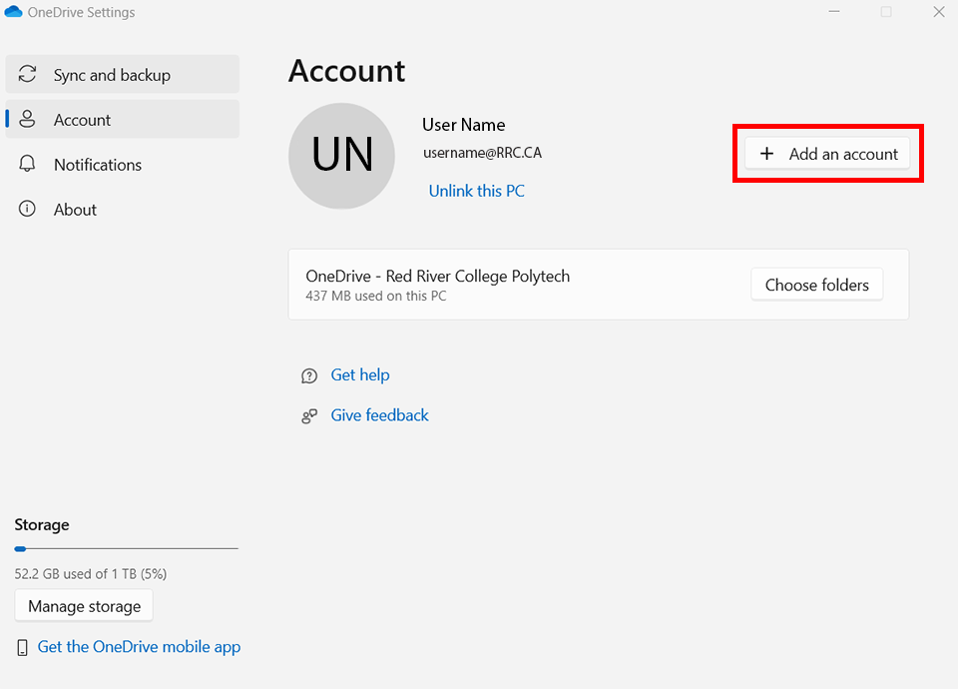Click the UN profile avatar circle
Screen dimensions: 958x689
point(341,156)
